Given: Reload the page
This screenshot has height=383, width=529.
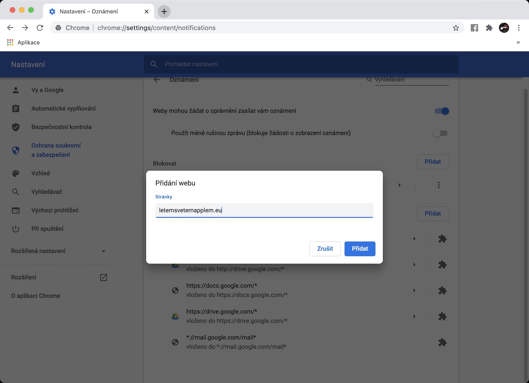Looking at the screenshot, I should [x=40, y=28].
